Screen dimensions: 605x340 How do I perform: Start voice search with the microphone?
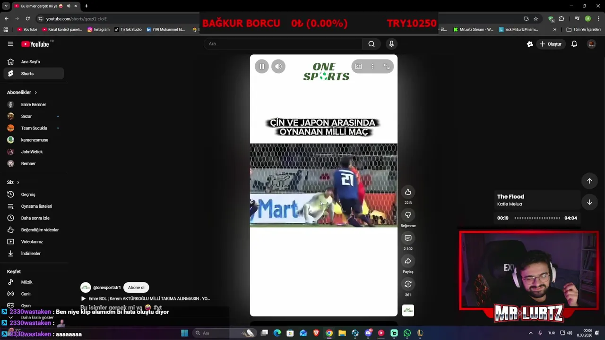pyautogui.click(x=391, y=44)
